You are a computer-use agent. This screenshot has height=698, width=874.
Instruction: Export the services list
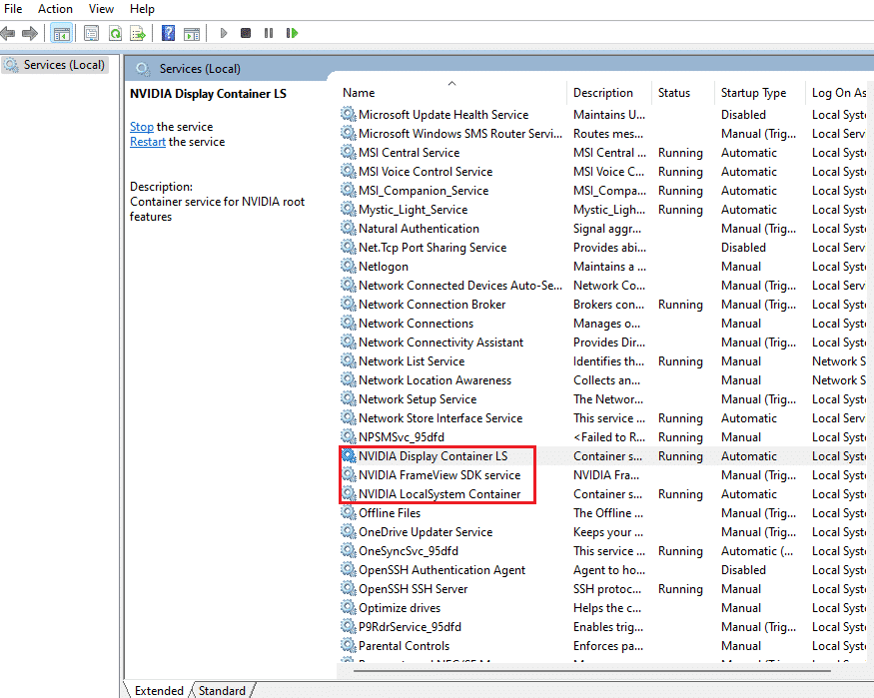pyautogui.click(x=136, y=33)
